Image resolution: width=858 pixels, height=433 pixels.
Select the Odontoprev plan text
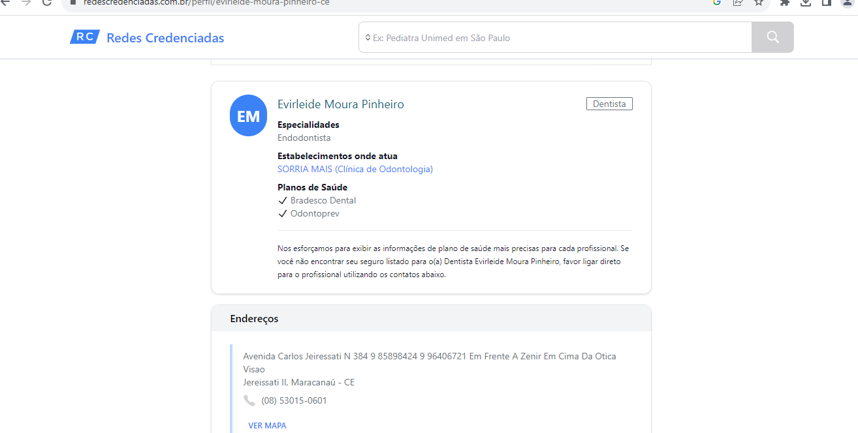tap(315, 213)
